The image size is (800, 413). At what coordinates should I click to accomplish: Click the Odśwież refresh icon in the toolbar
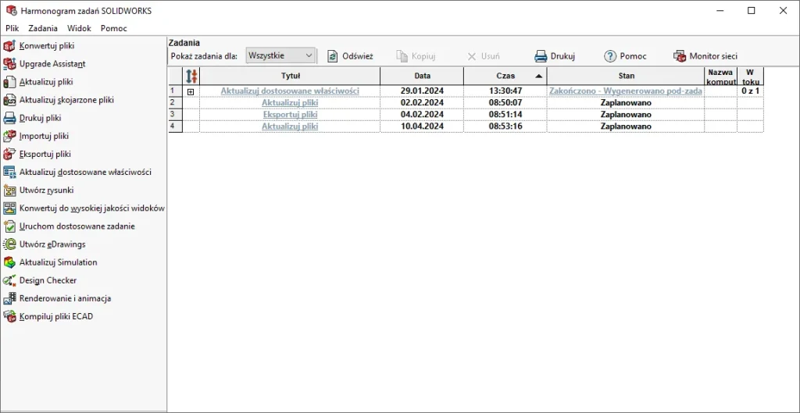click(333, 56)
